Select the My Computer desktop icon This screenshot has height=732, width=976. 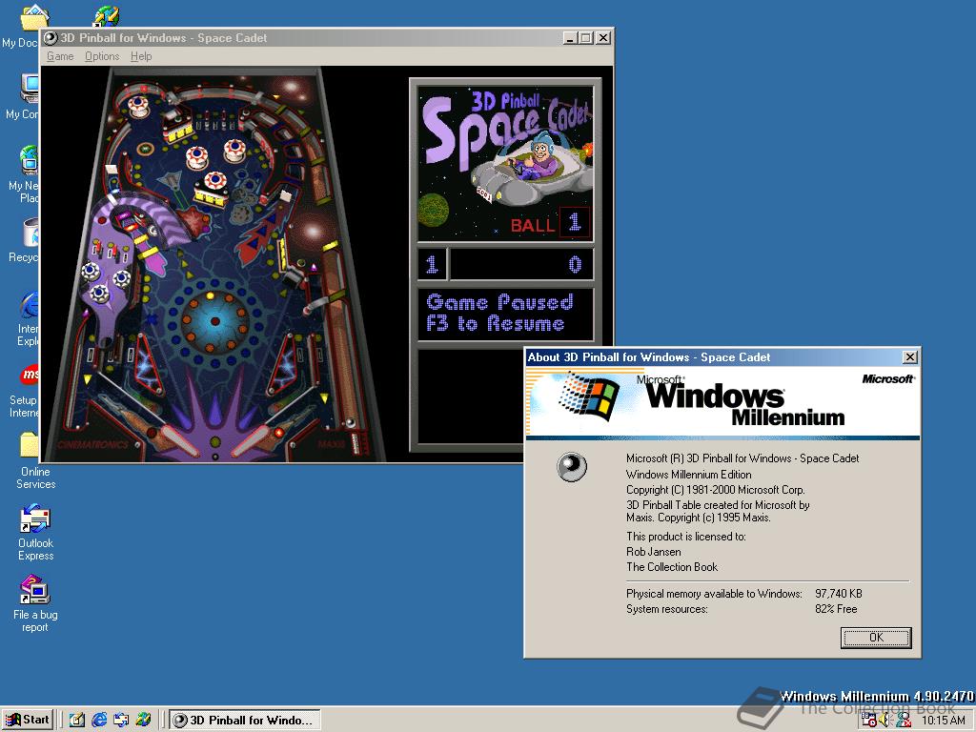23,96
